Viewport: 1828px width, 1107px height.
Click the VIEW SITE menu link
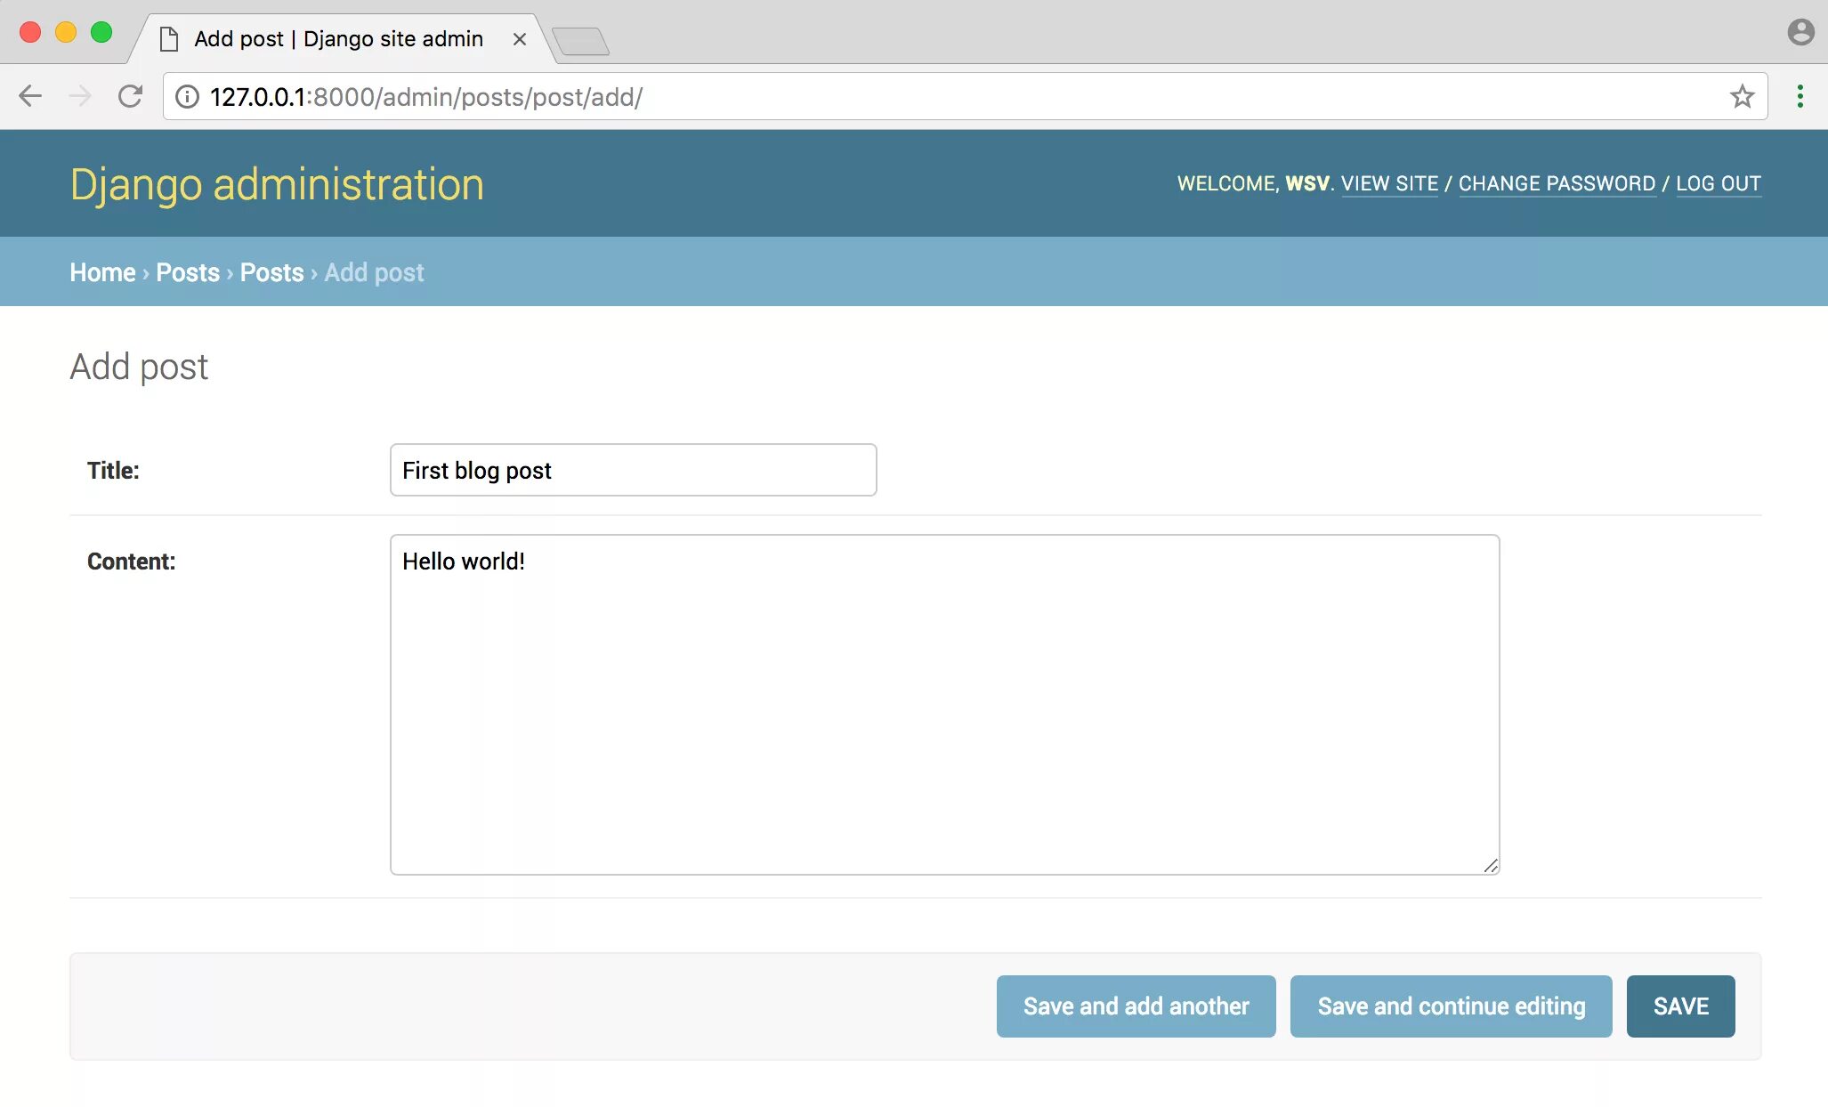coord(1389,182)
